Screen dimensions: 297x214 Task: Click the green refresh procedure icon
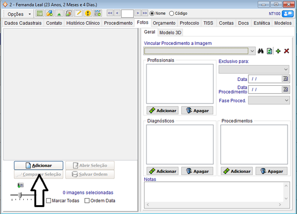pos(269,51)
